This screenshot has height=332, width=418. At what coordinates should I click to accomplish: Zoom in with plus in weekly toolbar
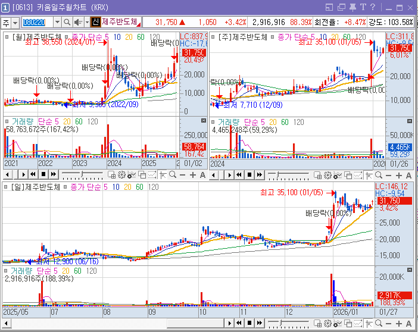tap(399, 176)
